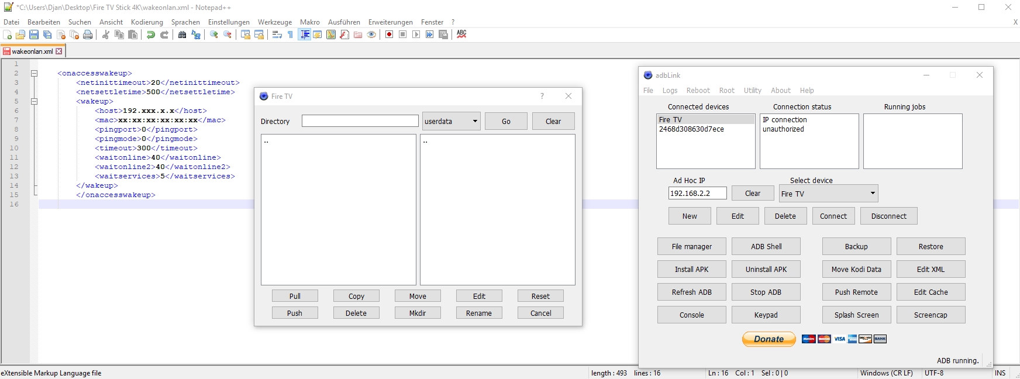
Task: Click the Stop macro recording icon
Action: (402, 35)
